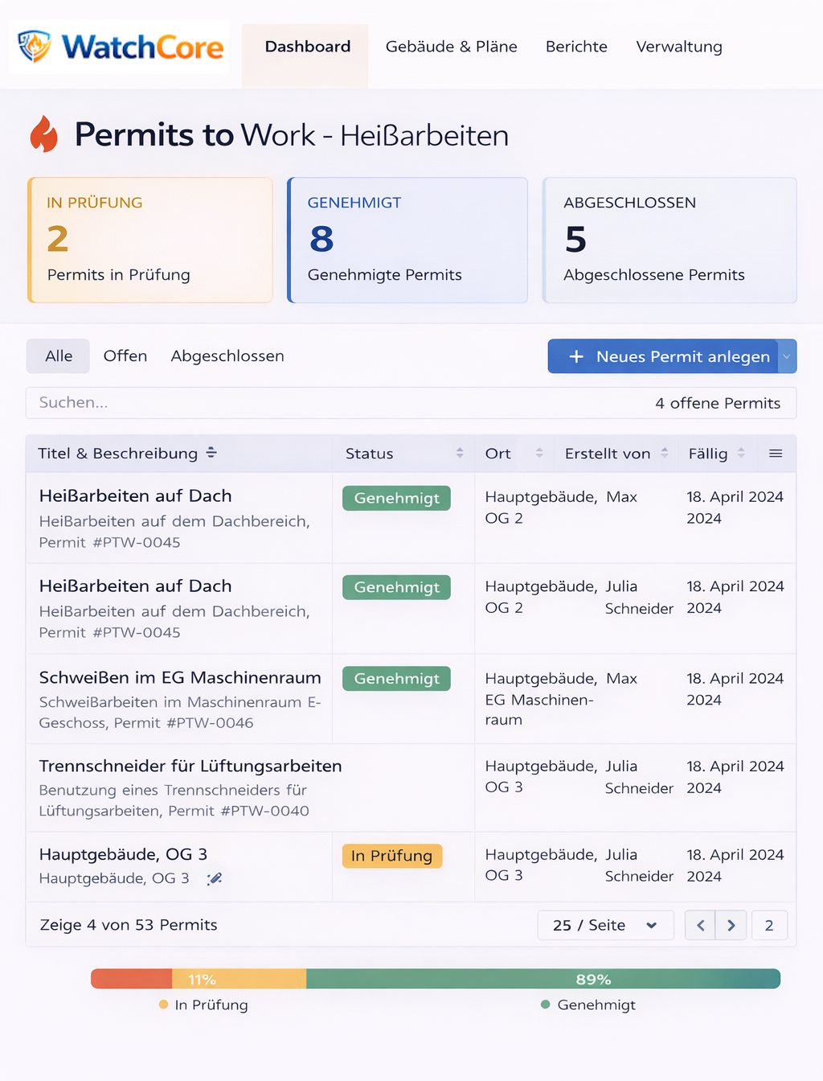The height and width of the screenshot is (1081, 823).
Task: Switch the filter to Abgeschlossen
Action: point(227,356)
